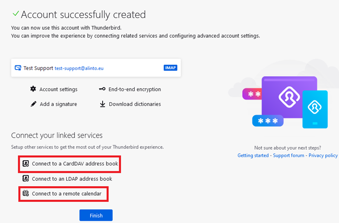
Task: Click the Account settings gear icon
Action: coord(33,89)
